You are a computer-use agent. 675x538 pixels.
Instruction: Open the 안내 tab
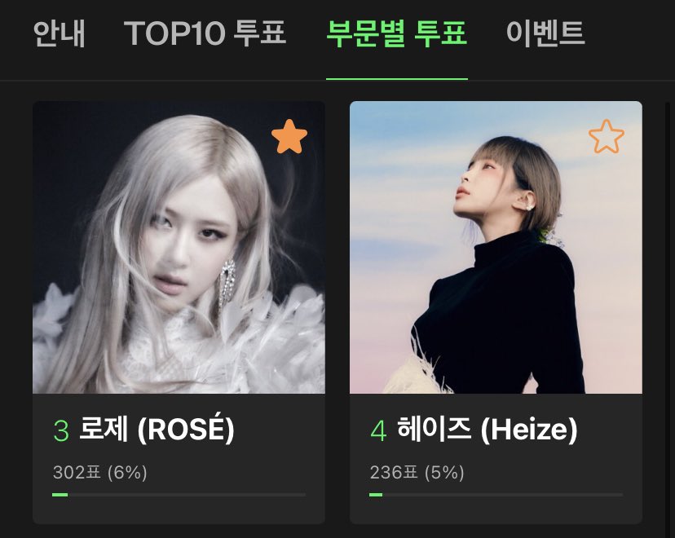click(60, 33)
